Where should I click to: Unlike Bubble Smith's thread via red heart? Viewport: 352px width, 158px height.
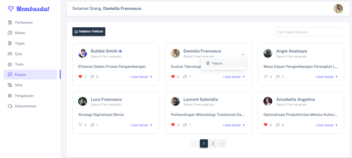pyautogui.click(x=80, y=77)
